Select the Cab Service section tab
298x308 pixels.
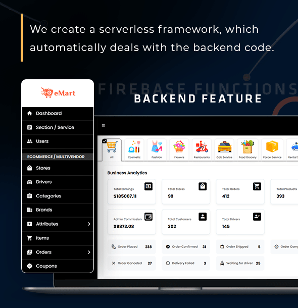click(224, 149)
